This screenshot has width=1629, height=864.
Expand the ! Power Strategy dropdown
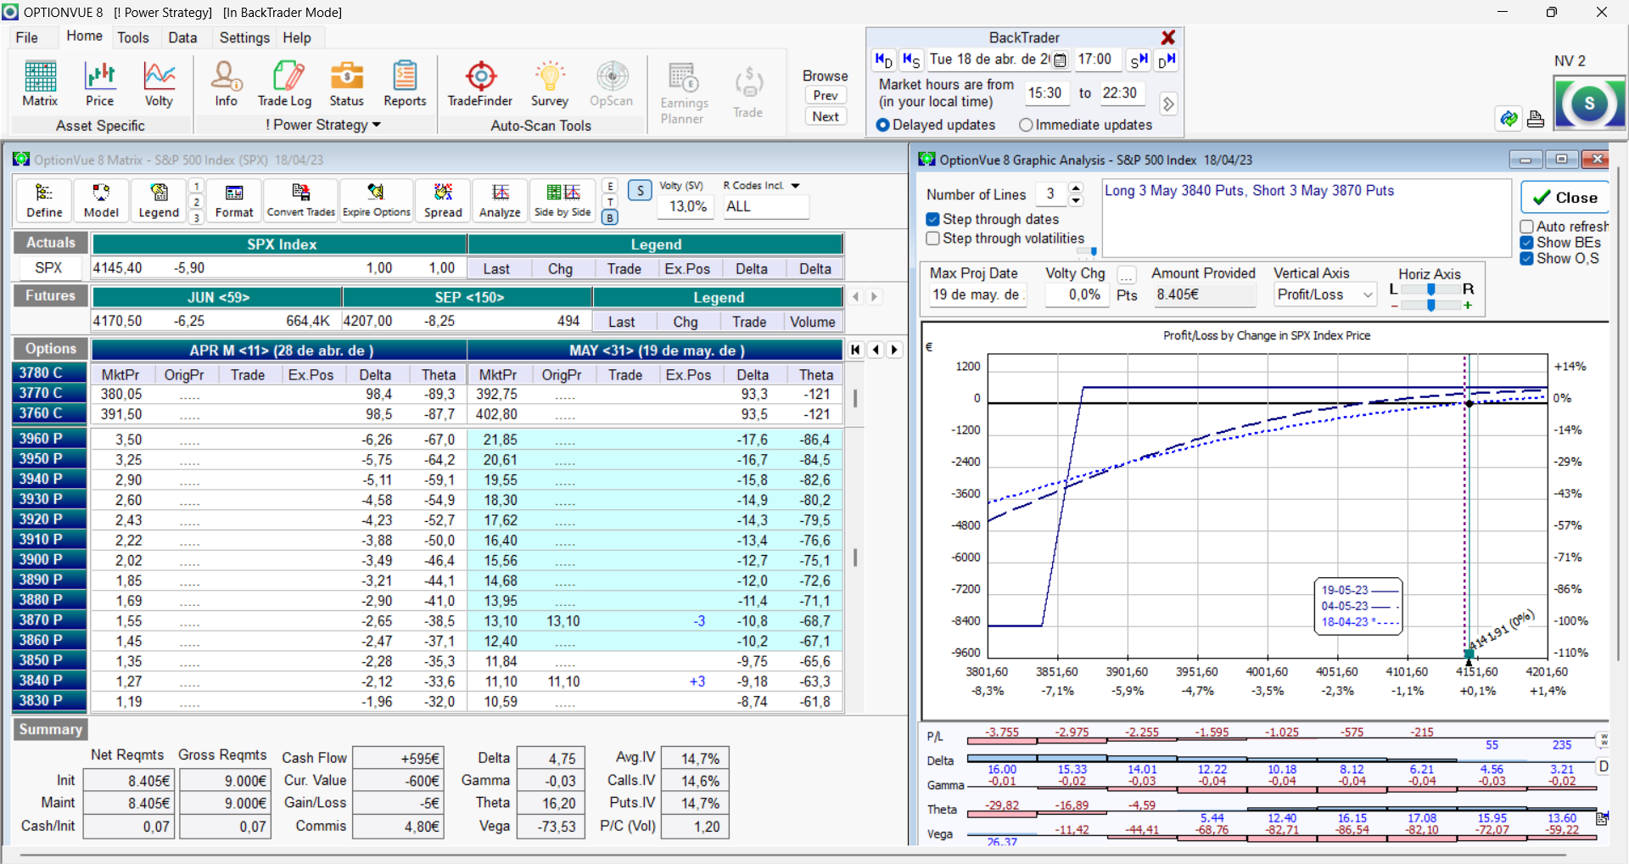tap(376, 125)
